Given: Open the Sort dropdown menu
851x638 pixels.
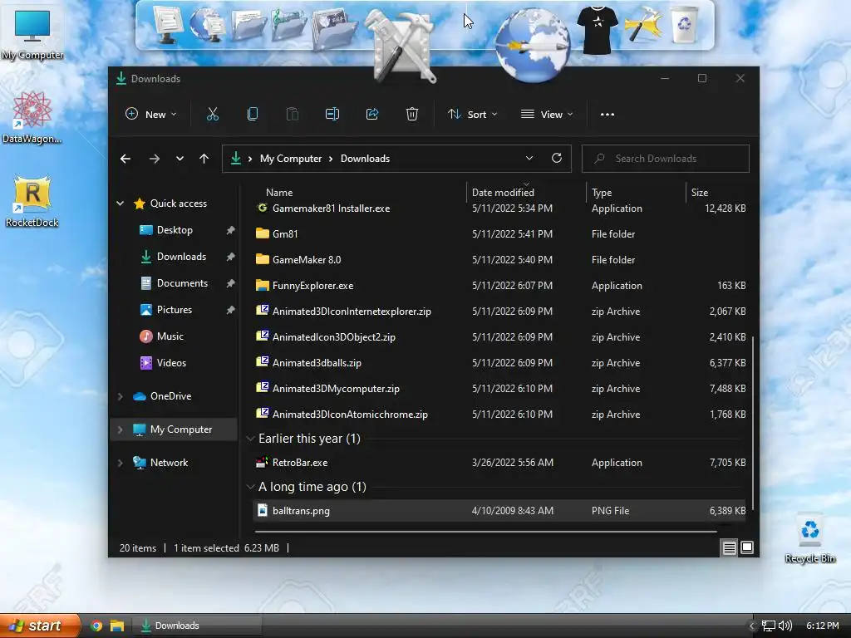Looking at the screenshot, I should pos(472,114).
